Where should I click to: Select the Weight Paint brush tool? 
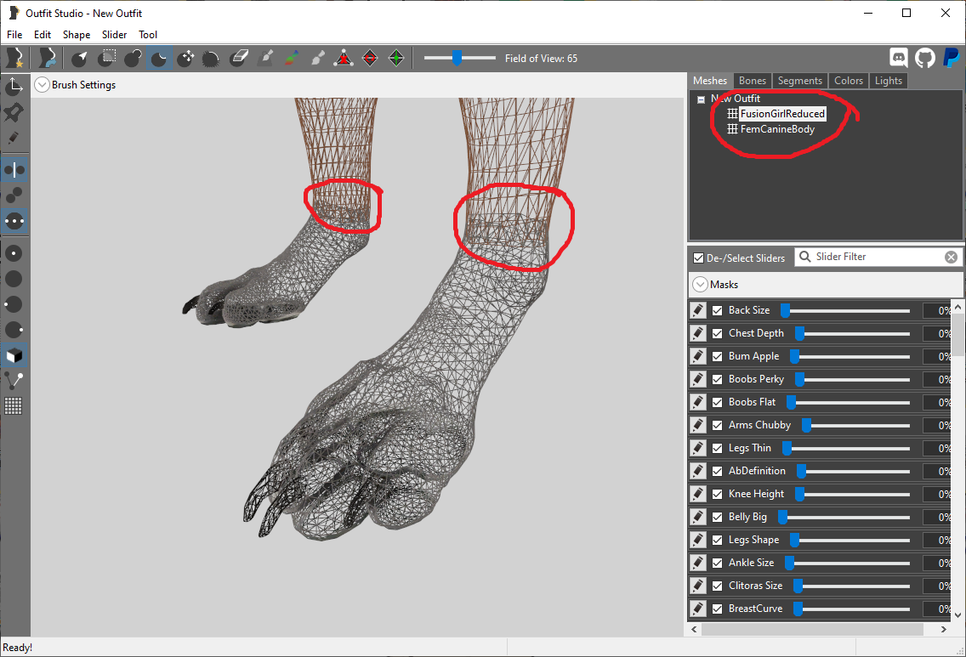(265, 59)
